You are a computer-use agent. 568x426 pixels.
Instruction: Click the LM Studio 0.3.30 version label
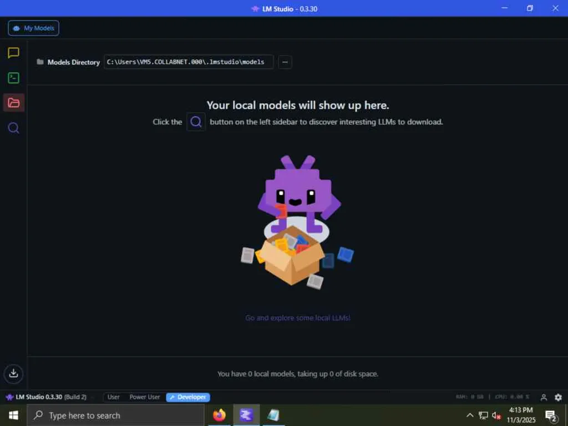pyautogui.click(x=47, y=397)
